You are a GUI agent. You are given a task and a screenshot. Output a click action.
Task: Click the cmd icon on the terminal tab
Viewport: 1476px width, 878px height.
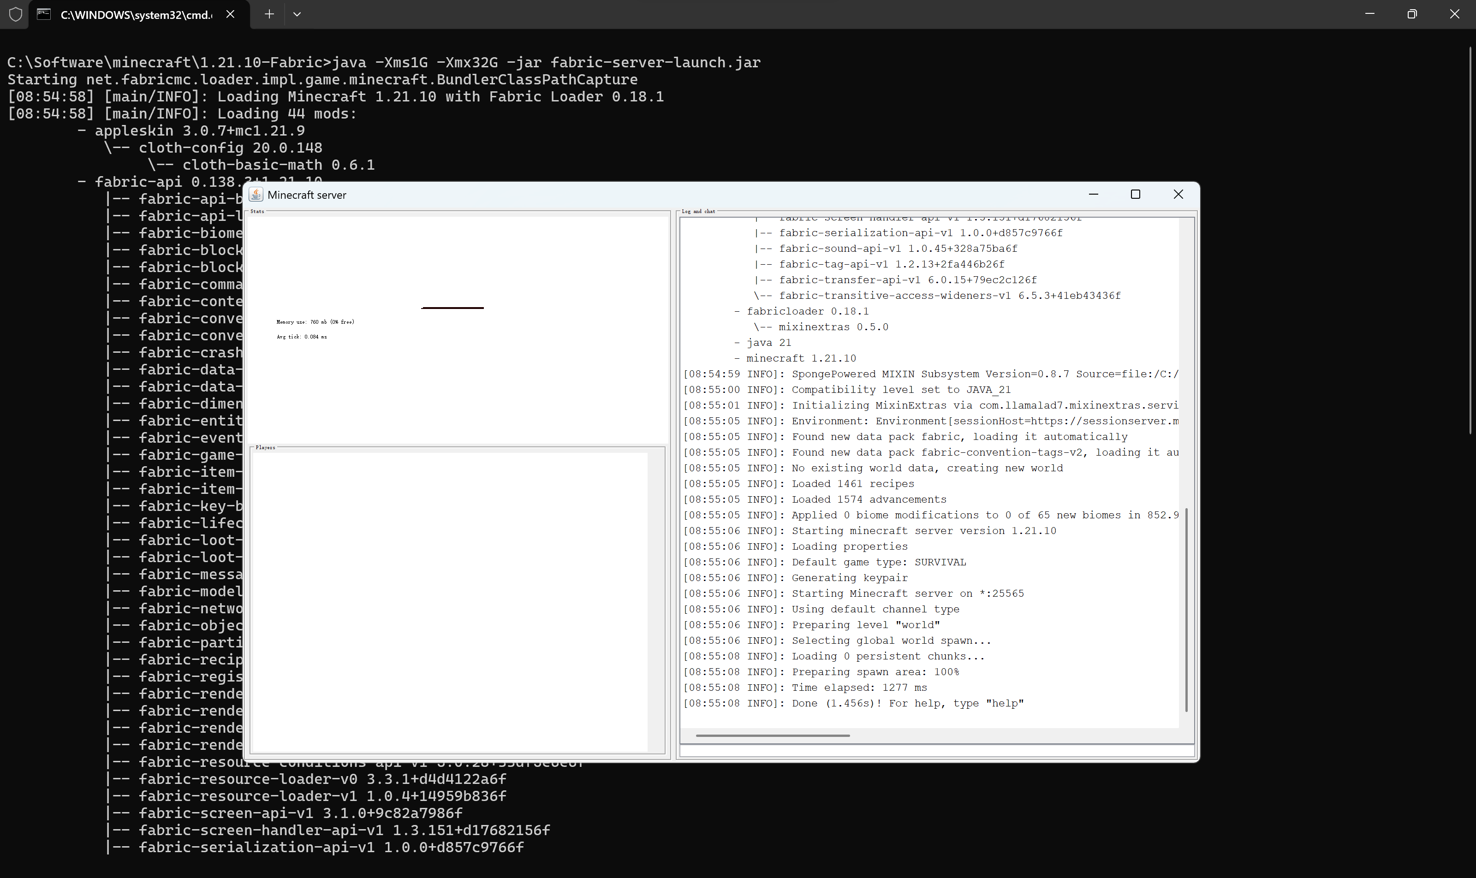(x=44, y=14)
